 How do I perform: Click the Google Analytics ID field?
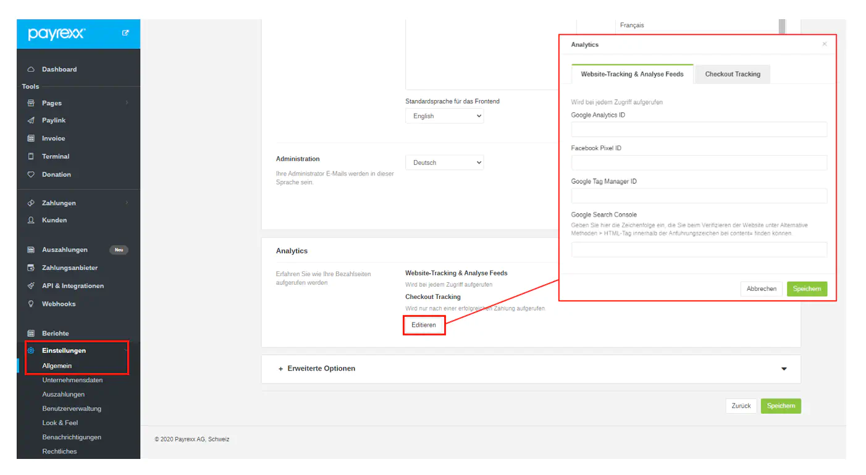click(699, 129)
